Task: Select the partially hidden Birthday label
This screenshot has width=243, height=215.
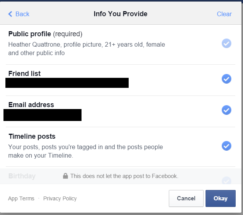Action: 22,176
